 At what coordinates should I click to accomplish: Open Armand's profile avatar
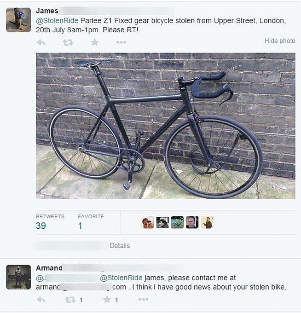click(18, 277)
